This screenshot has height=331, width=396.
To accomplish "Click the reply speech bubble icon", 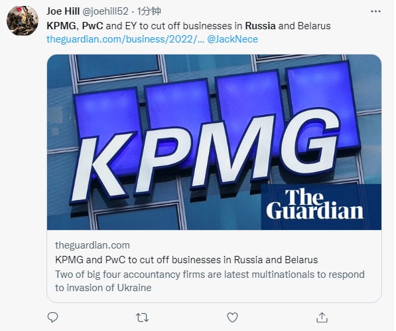I will [53, 317].
